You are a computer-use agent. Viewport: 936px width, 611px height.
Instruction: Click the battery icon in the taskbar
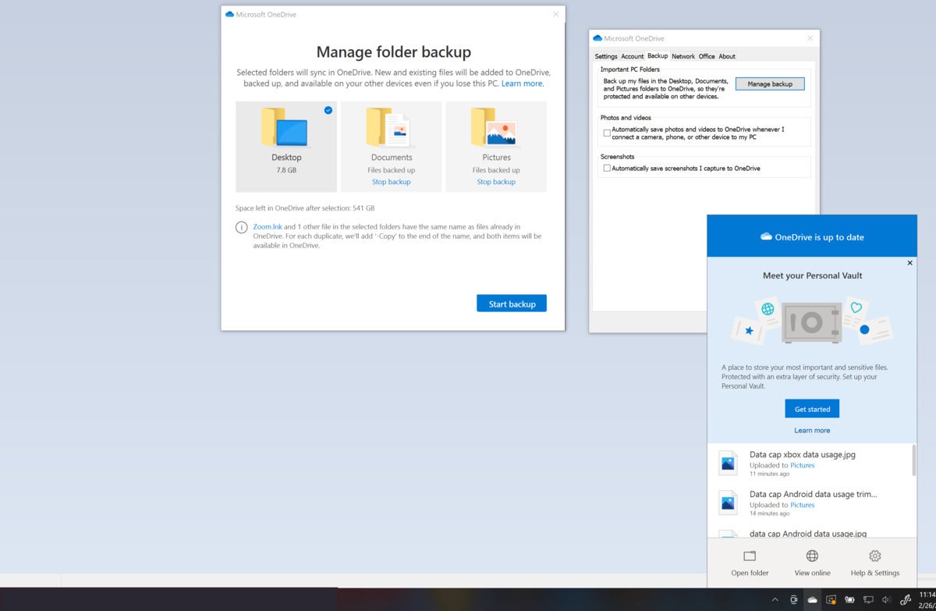(849, 599)
